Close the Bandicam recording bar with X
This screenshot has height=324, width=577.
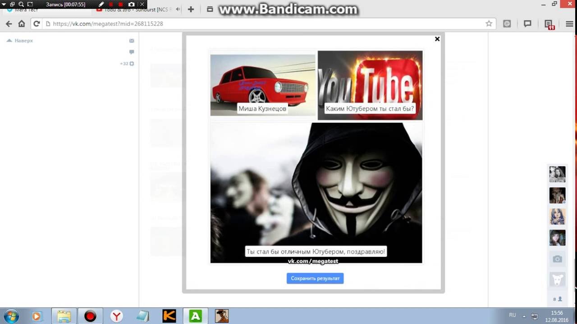coord(142,4)
